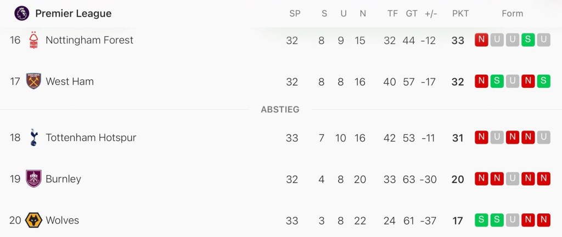Select the Burnley team name
Viewport: 562px width, 237px height.
coord(63,179)
